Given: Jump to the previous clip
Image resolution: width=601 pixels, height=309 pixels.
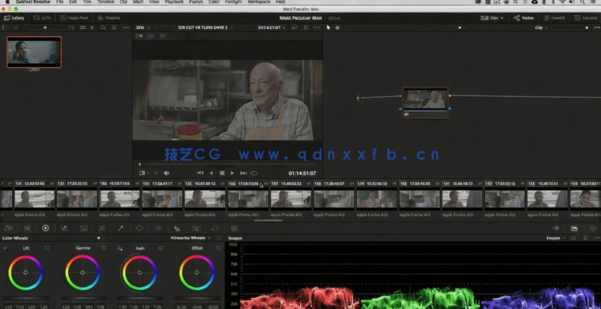Looking at the screenshot, I should pos(200,173).
